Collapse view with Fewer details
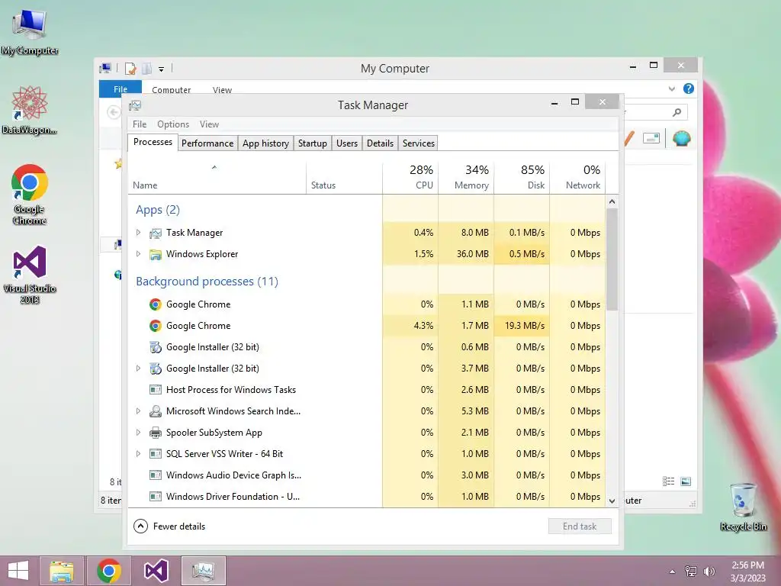The image size is (781, 586). 169,526
